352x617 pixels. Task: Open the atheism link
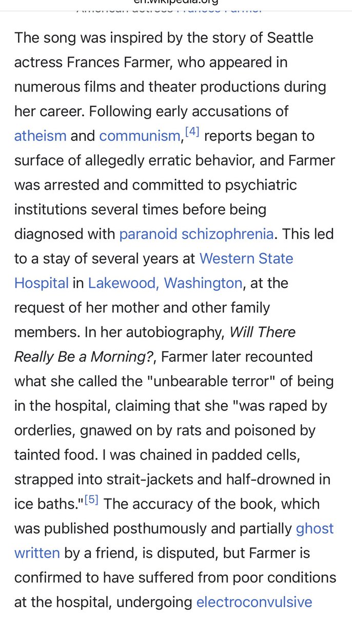coord(40,136)
